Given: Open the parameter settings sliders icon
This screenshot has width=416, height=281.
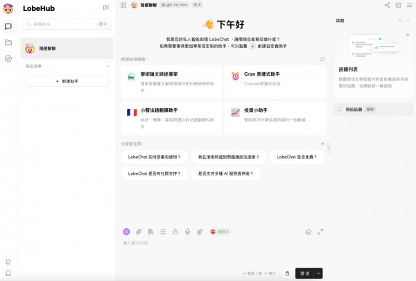Looking at the screenshot, I should (163, 232).
